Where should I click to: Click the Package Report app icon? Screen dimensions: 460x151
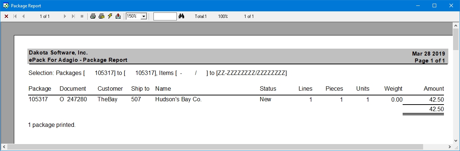6,5
